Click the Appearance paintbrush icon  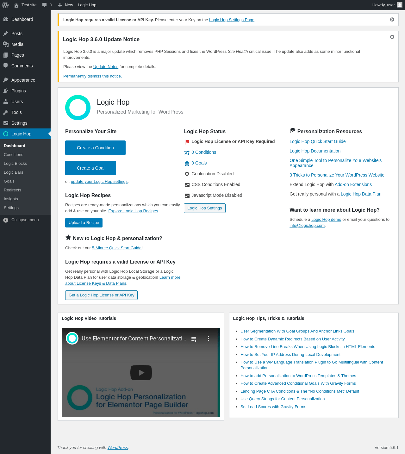(x=6, y=80)
